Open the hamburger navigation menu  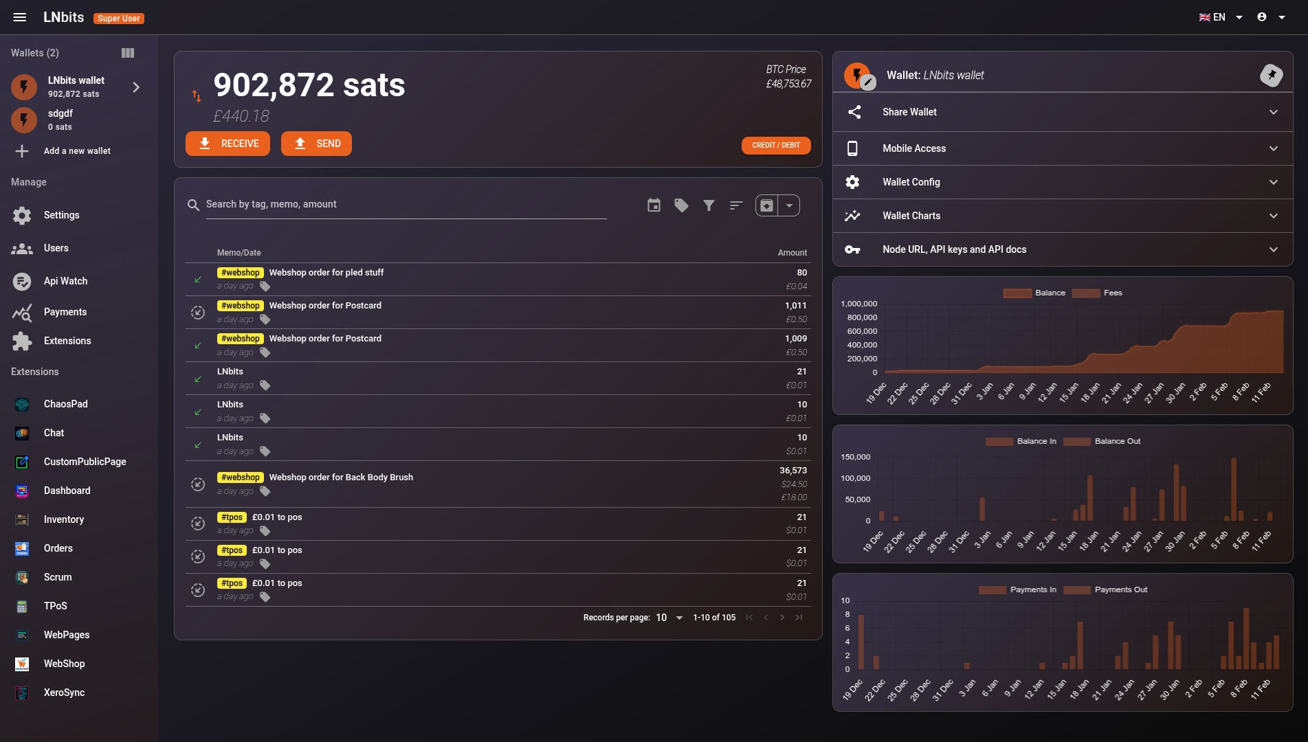tap(20, 17)
